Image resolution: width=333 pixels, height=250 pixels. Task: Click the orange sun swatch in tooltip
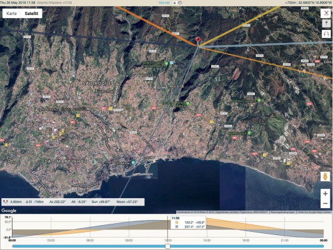(x=177, y=222)
